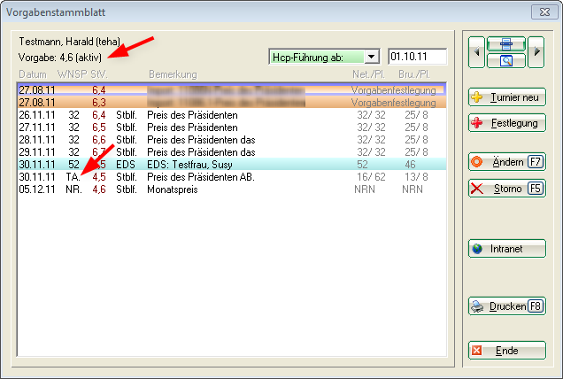Open the list view icon button
563x379 pixels.
tap(506, 44)
